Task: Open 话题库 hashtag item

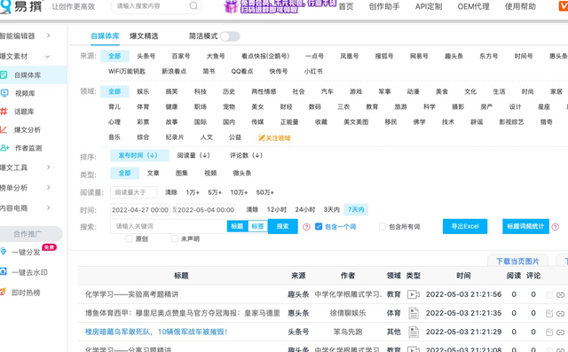Action: (24, 112)
